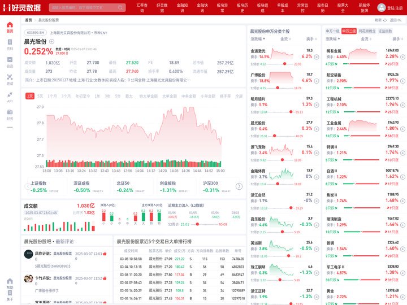Click 52周价 slider in 近期主力流入 panel

(205, 224)
